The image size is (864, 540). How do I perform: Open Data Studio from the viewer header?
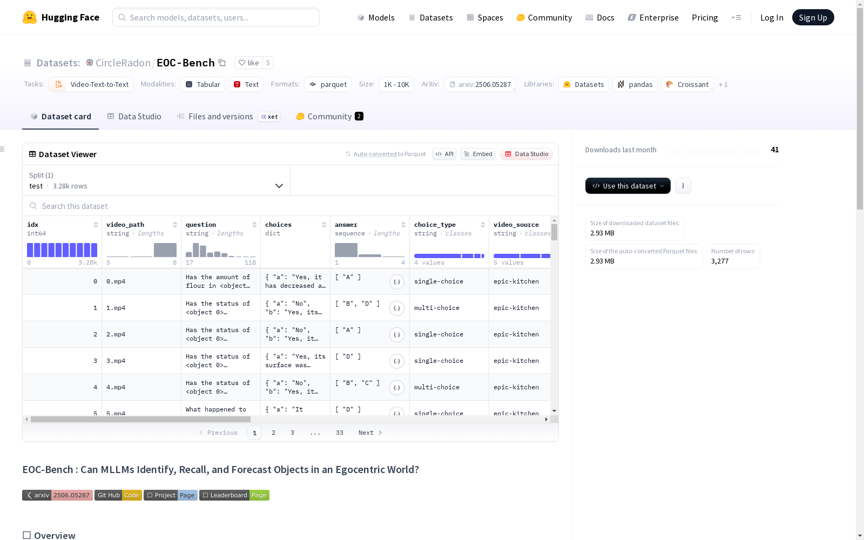tap(526, 154)
